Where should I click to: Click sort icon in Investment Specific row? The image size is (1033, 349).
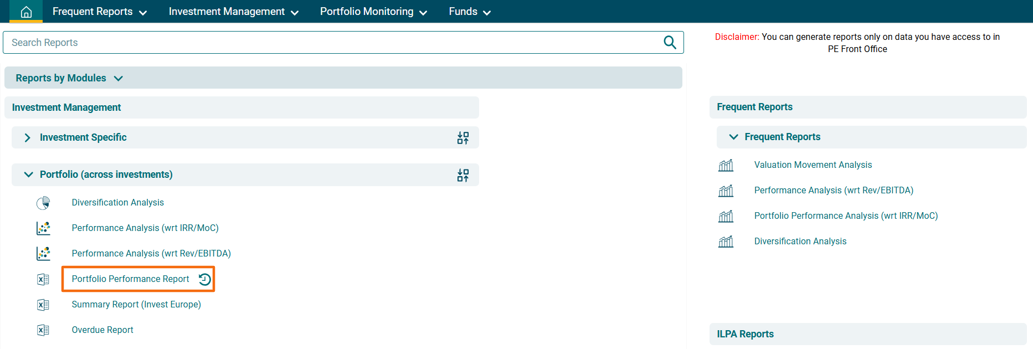pos(462,138)
